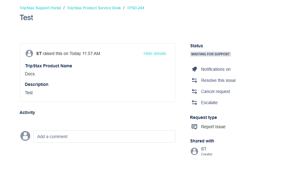Viewport: 299px width, 173px height.
Task: Click the WAITING FOR SUPPORT status badge
Action: (x=210, y=54)
